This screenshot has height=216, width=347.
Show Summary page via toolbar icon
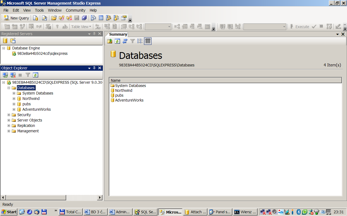coord(101,18)
